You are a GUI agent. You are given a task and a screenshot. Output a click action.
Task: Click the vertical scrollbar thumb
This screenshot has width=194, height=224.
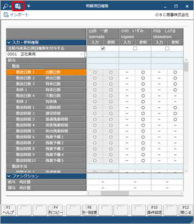[186, 67]
